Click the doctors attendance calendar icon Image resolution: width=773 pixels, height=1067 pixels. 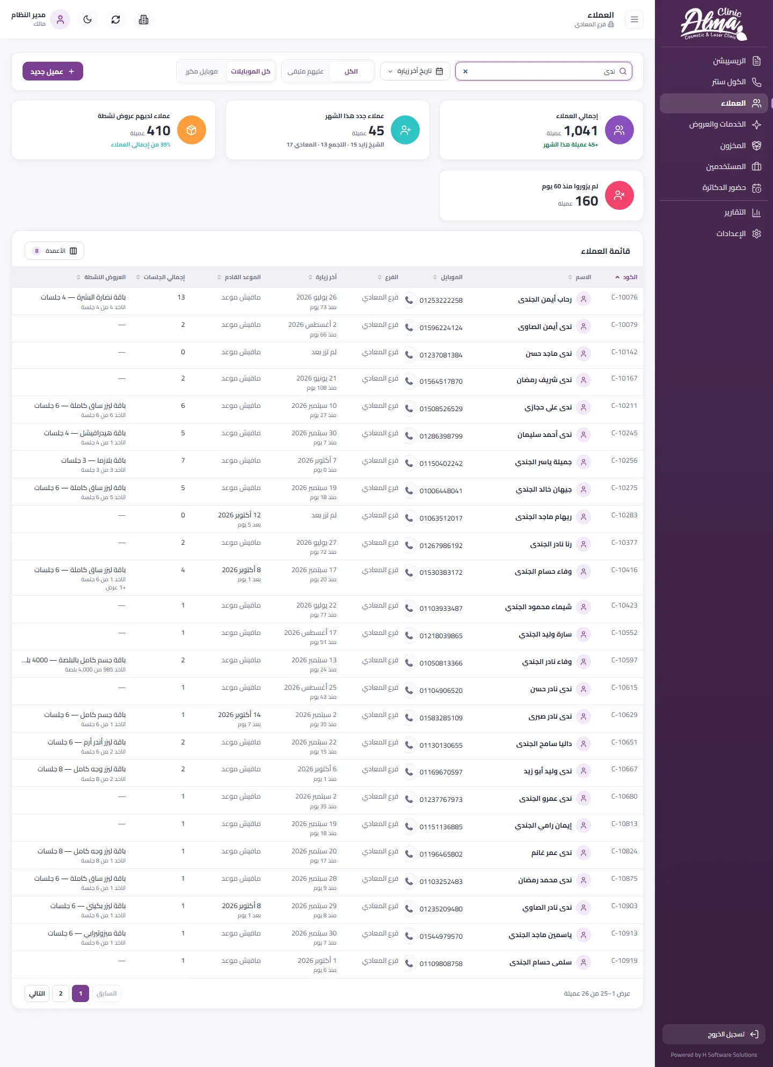(757, 188)
